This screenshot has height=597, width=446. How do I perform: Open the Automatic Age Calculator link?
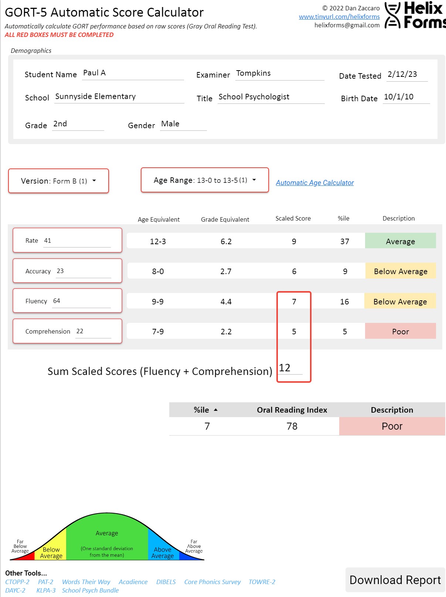pos(314,183)
